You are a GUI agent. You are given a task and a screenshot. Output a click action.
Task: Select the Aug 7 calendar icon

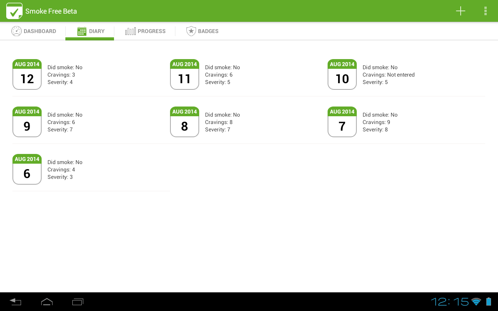point(342,122)
